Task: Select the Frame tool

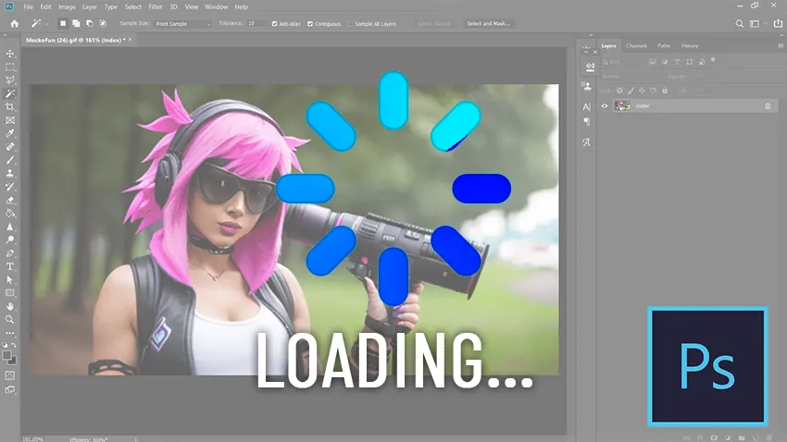Action: (x=10, y=120)
